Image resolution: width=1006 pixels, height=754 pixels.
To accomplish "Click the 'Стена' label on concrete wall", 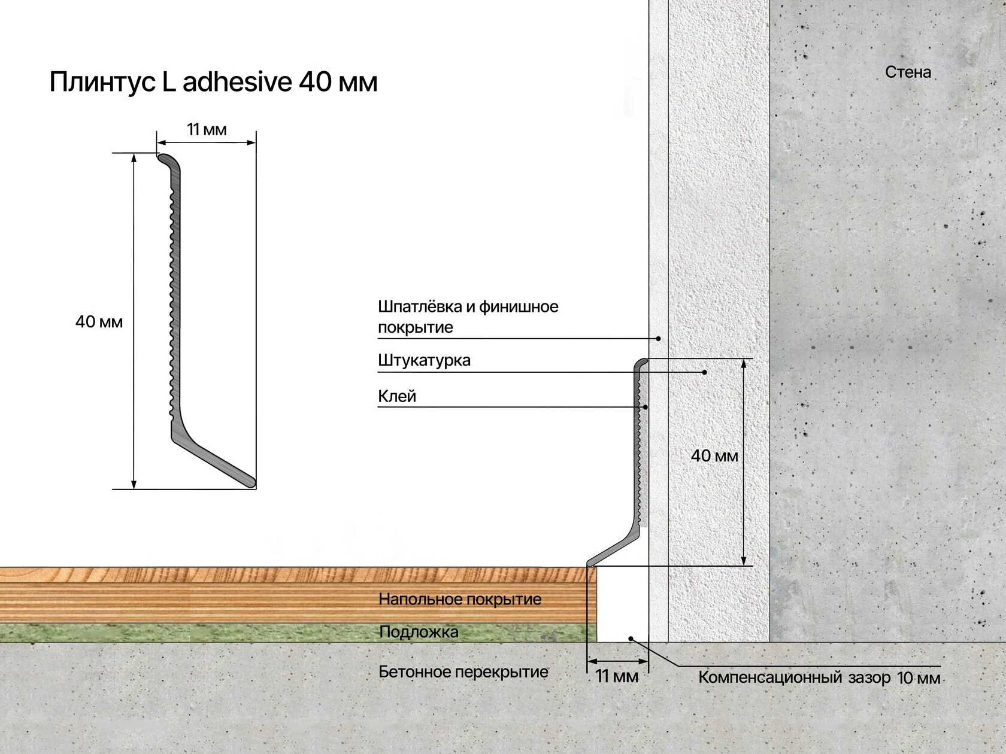I will (908, 72).
